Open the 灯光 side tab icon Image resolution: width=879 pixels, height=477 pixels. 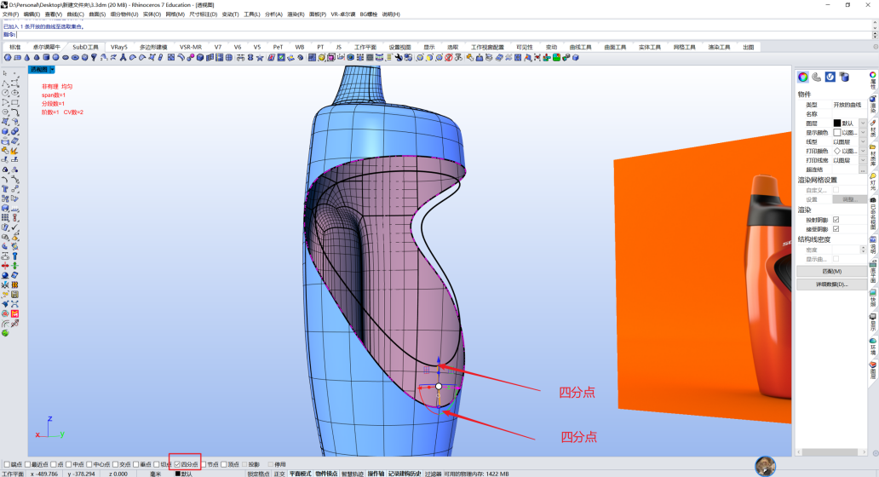click(x=873, y=181)
